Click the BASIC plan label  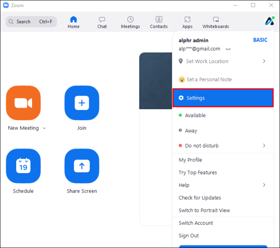(x=260, y=40)
